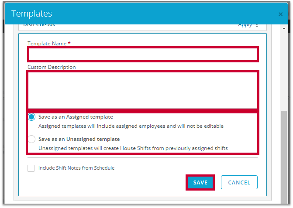
Task: Click the "Include Shift Notes from Schedule" label
Action: (x=76, y=168)
